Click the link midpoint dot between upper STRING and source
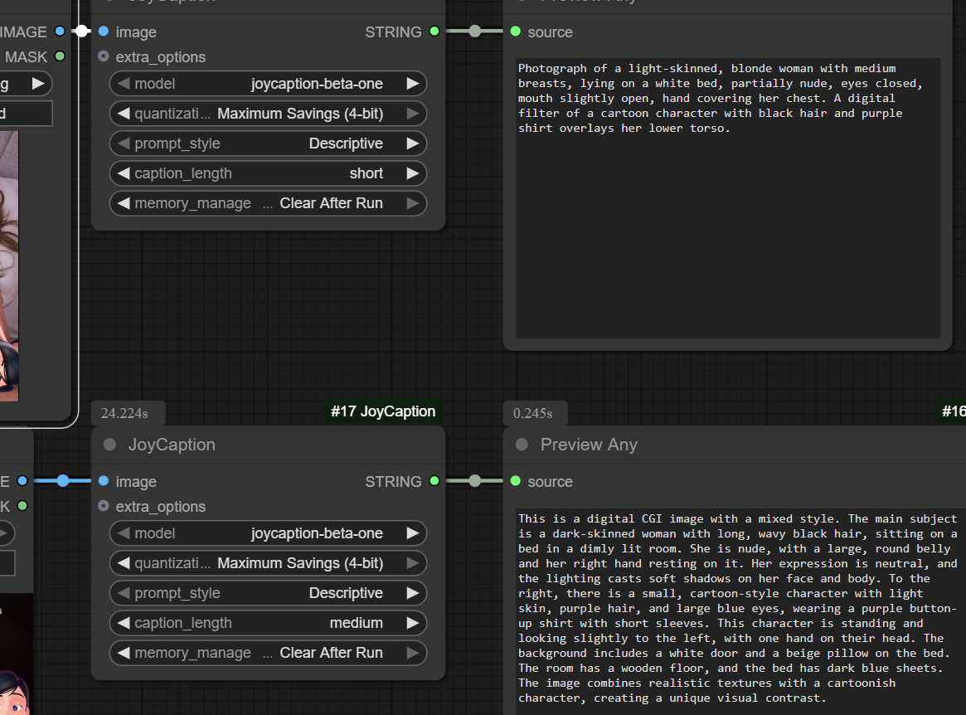This screenshot has width=966, height=715. click(x=474, y=32)
